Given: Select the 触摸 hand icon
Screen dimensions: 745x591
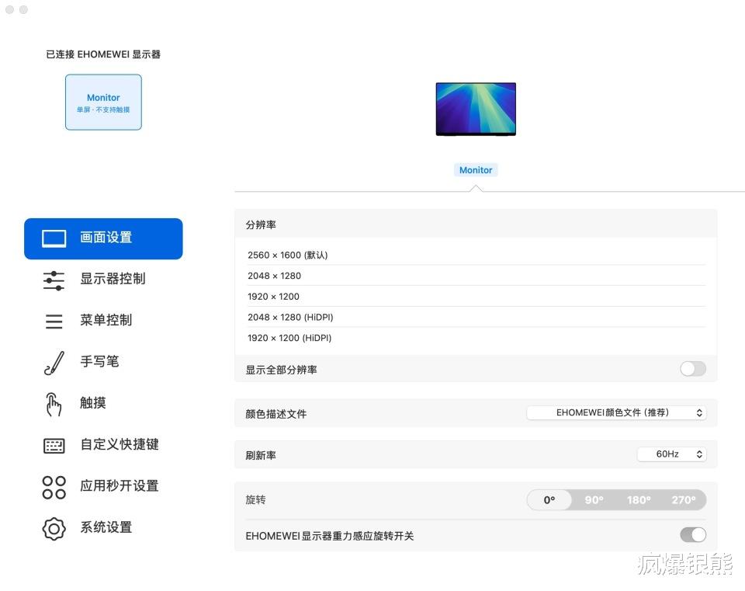Looking at the screenshot, I should (54, 405).
